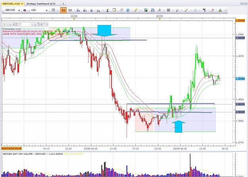Click the print chart icon
The width and height of the screenshot is (248, 177).
(153, 10)
